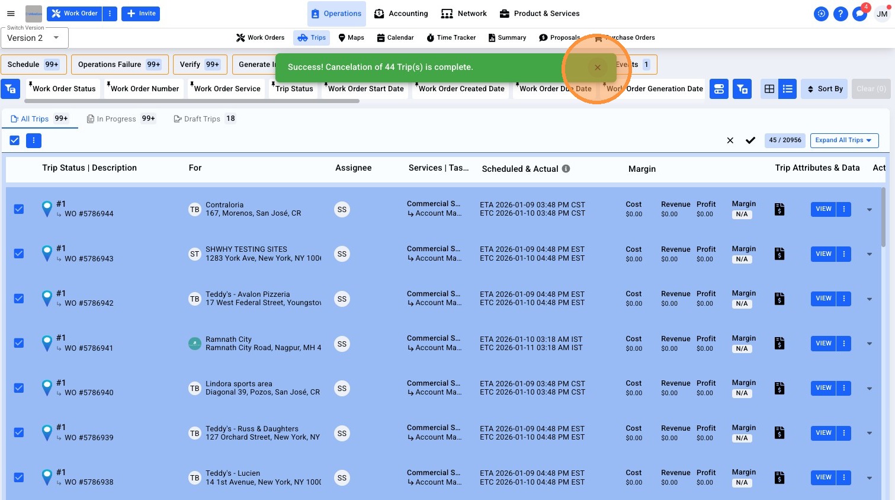
Task: Open the Switch Version dropdown
Action: [34, 38]
